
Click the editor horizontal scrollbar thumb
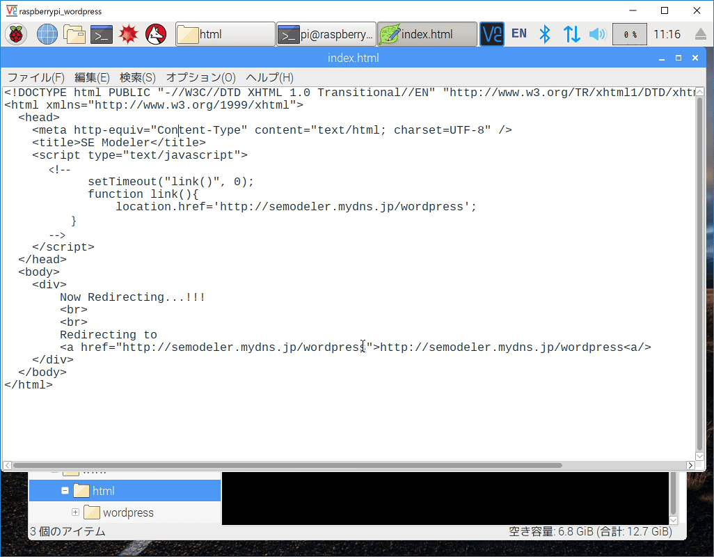287,466
